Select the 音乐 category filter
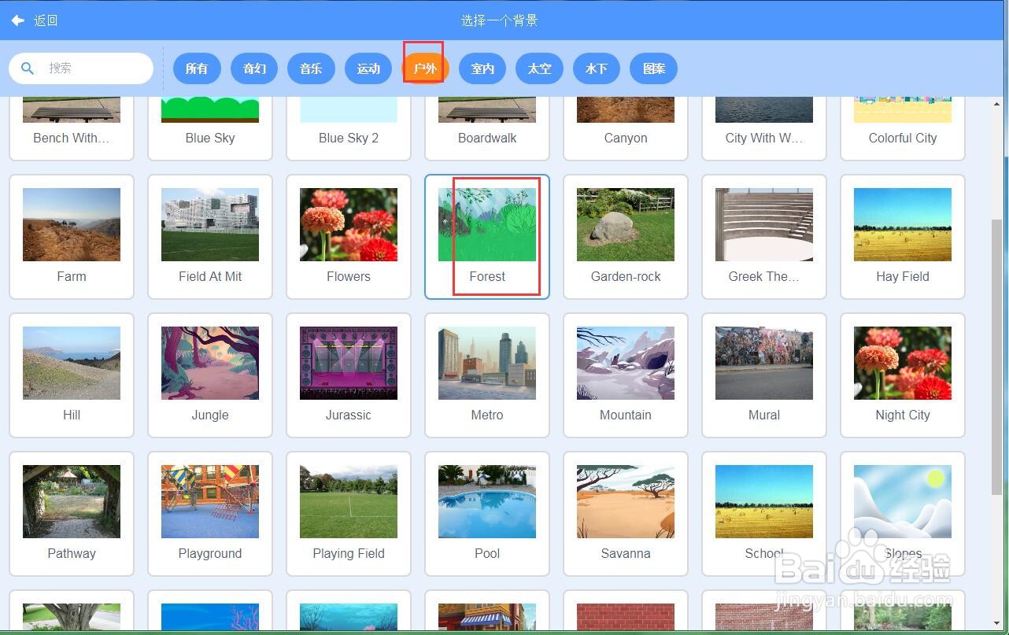Screen dimensions: 1009x635 coord(311,68)
